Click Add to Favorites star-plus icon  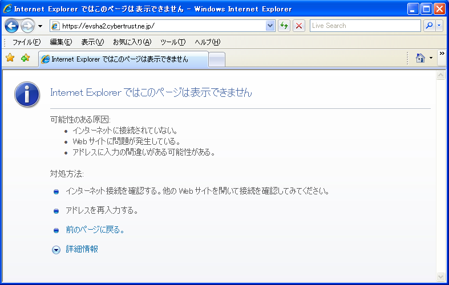click(x=25, y=58)
